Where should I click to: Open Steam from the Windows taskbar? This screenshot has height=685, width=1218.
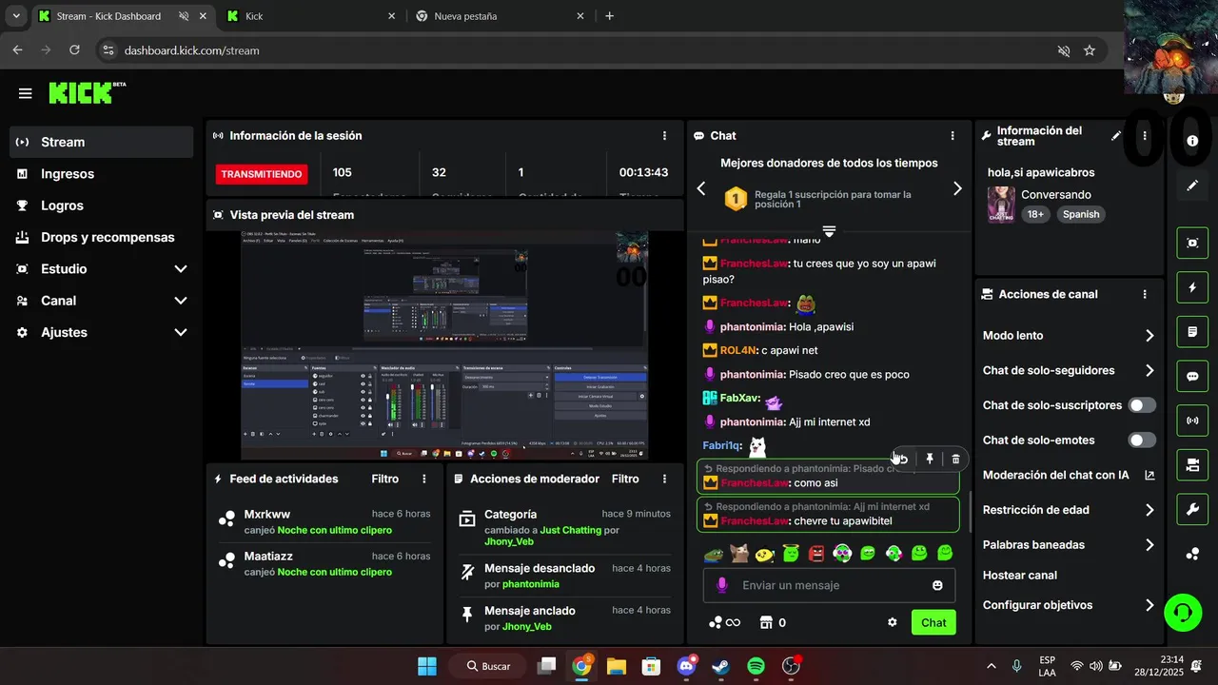coord(721,666)
